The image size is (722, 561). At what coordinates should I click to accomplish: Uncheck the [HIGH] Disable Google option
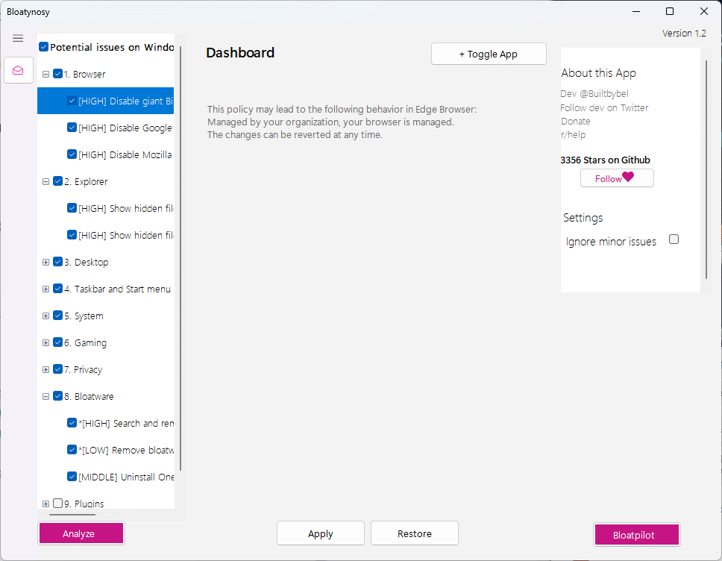pos(72,128)
